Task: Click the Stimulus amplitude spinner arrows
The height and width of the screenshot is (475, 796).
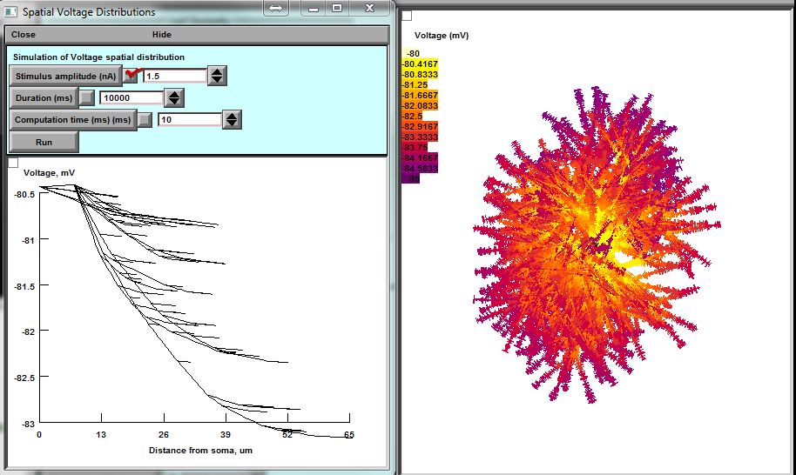Action: pyautogui.click(x=217, y=76)
